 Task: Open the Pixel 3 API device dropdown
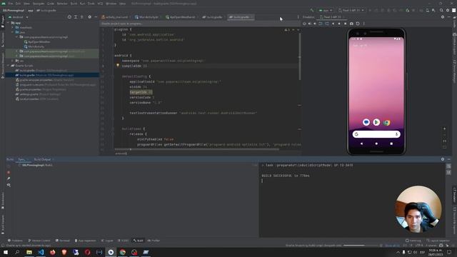coord(351,10)
